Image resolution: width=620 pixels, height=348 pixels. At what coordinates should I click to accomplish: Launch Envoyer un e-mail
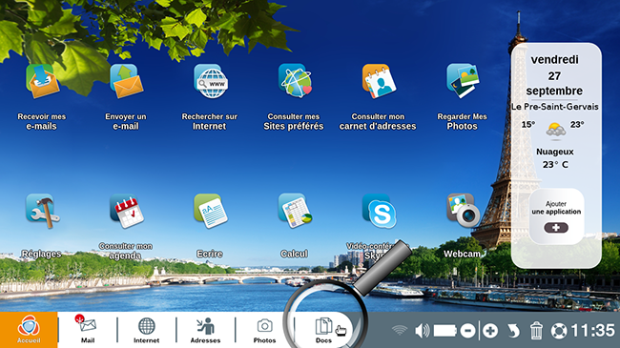(126, 81)
